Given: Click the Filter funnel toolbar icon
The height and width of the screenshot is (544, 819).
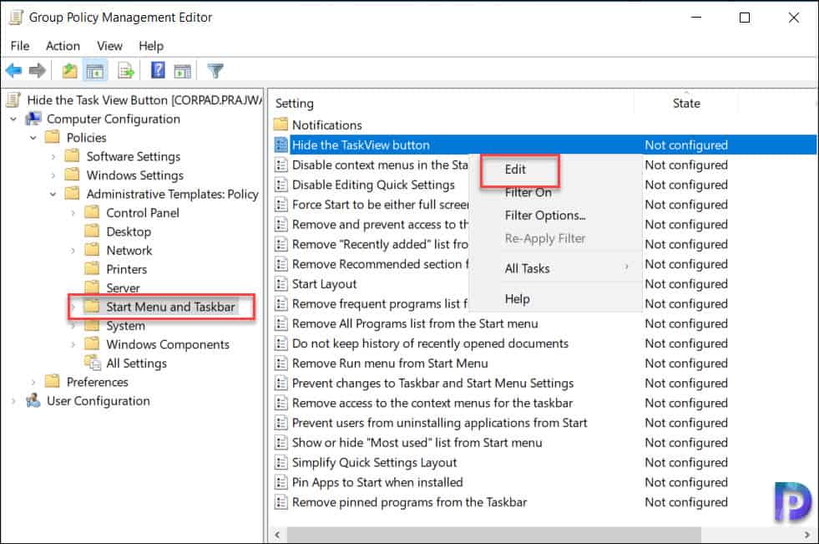Looking at the screenshot, I should point(215,70).
